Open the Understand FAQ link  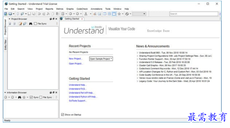pyautogui.click(x=78, y=89)
